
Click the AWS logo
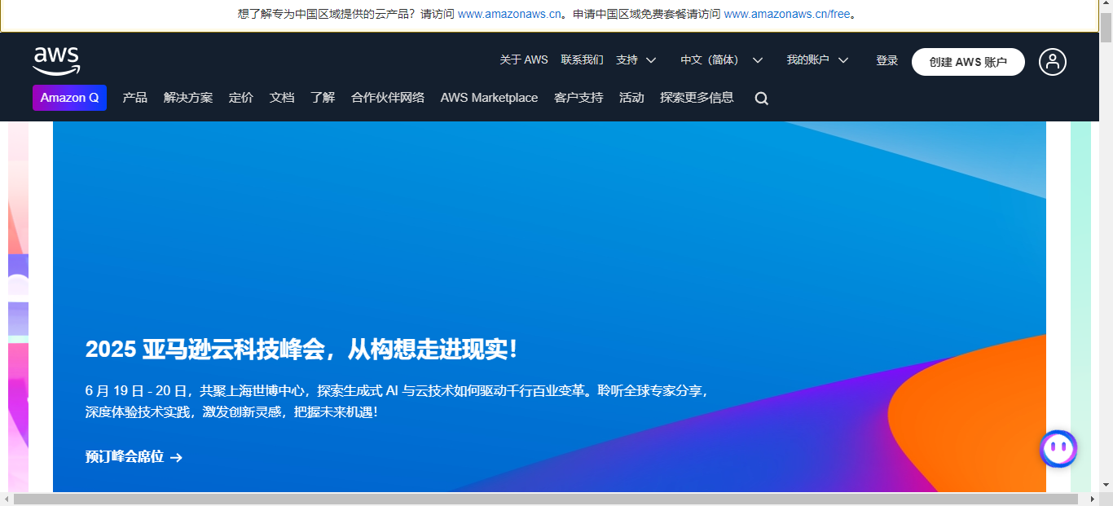coord(57,59)
